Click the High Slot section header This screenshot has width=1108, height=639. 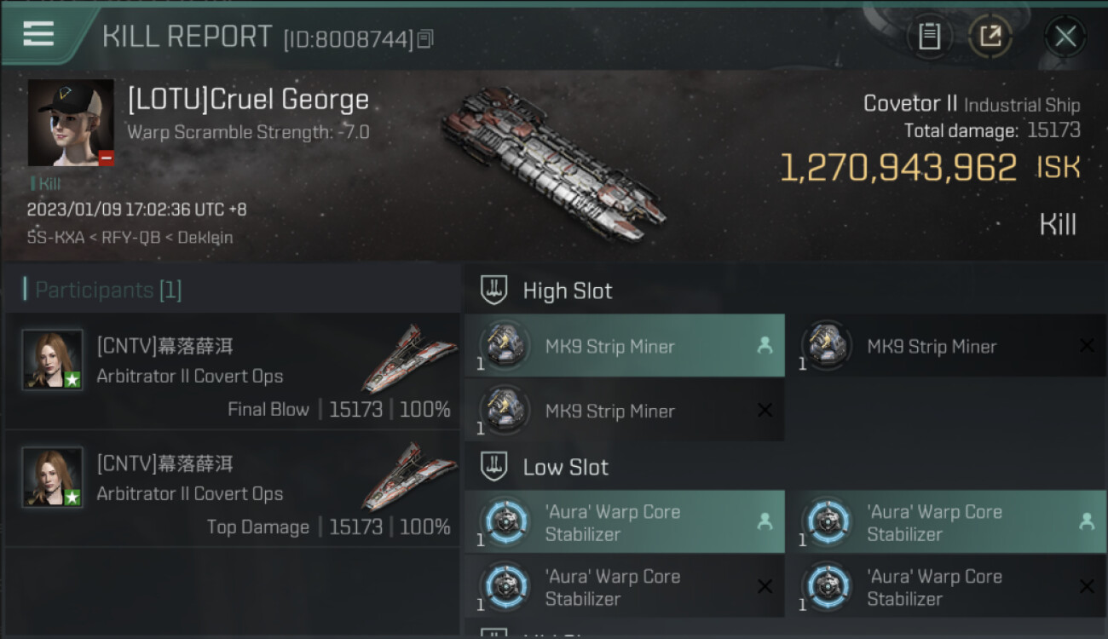click(567, 291)
